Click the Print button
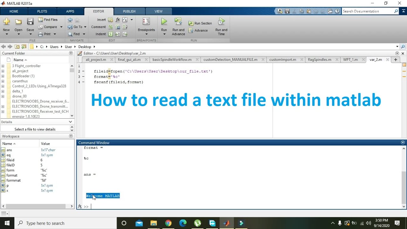Viewport: 407px width, 229px height. pyautogui.click(x=45, y=34)
